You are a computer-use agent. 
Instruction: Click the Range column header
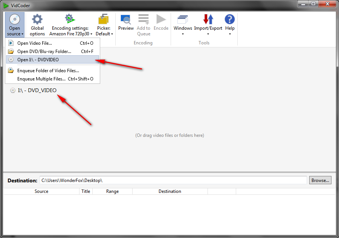point(112,191)
